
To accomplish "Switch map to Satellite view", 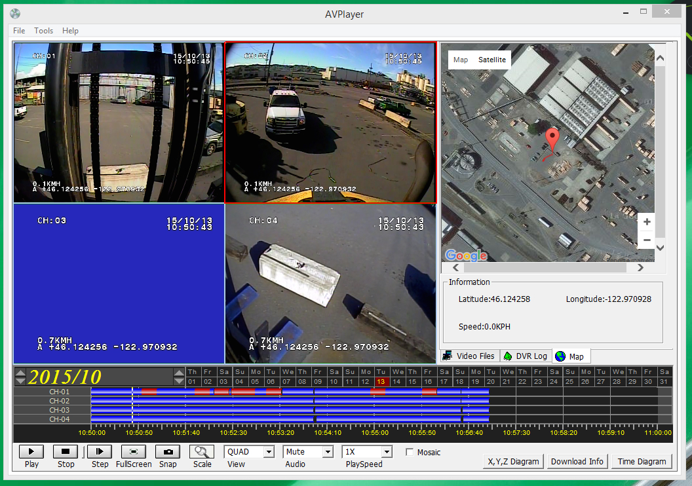I will tap(491, 60).
